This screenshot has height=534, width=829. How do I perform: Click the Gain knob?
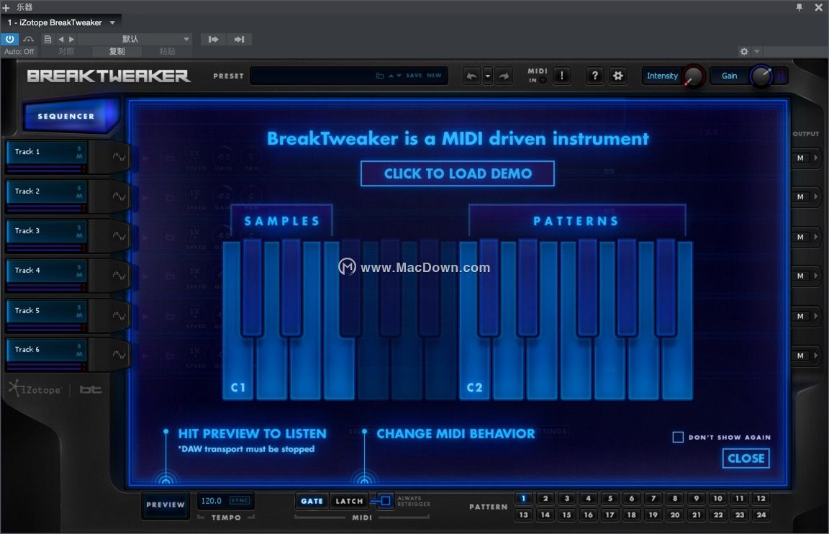(x=761, y=76)
